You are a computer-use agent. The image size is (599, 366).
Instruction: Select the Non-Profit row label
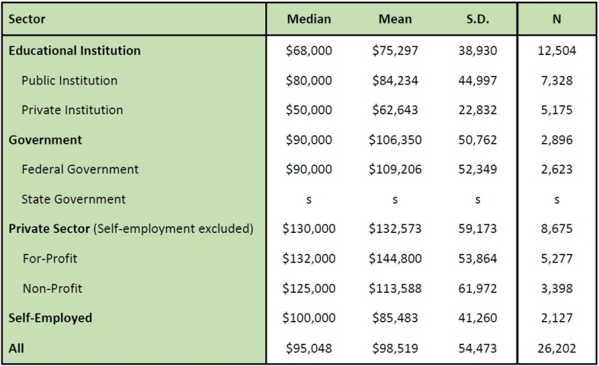click(52, 288)
